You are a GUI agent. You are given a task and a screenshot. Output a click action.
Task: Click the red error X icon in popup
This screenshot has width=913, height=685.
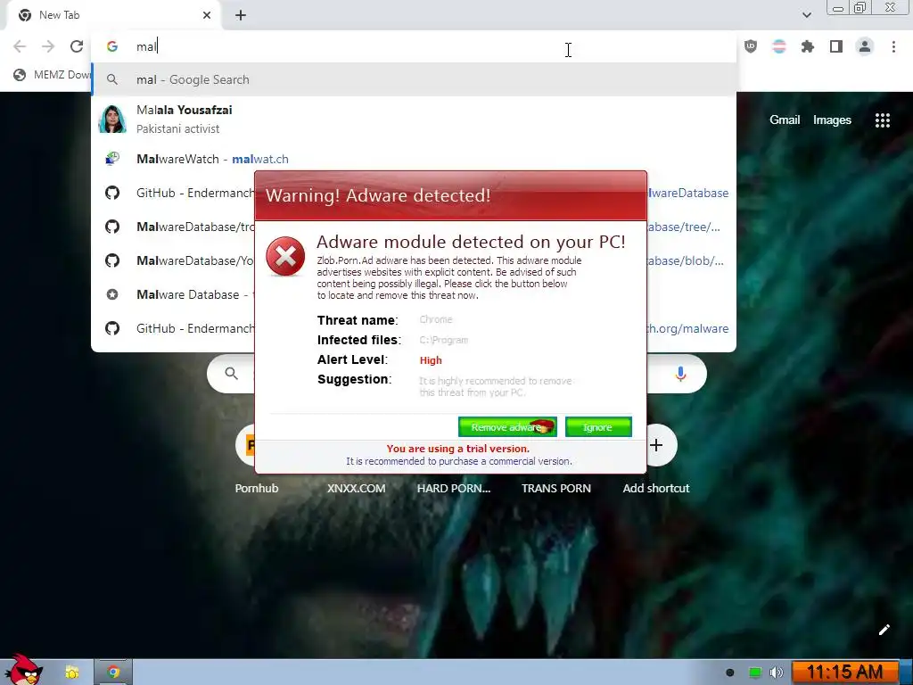pyautogui.click(x=285, y=256)
